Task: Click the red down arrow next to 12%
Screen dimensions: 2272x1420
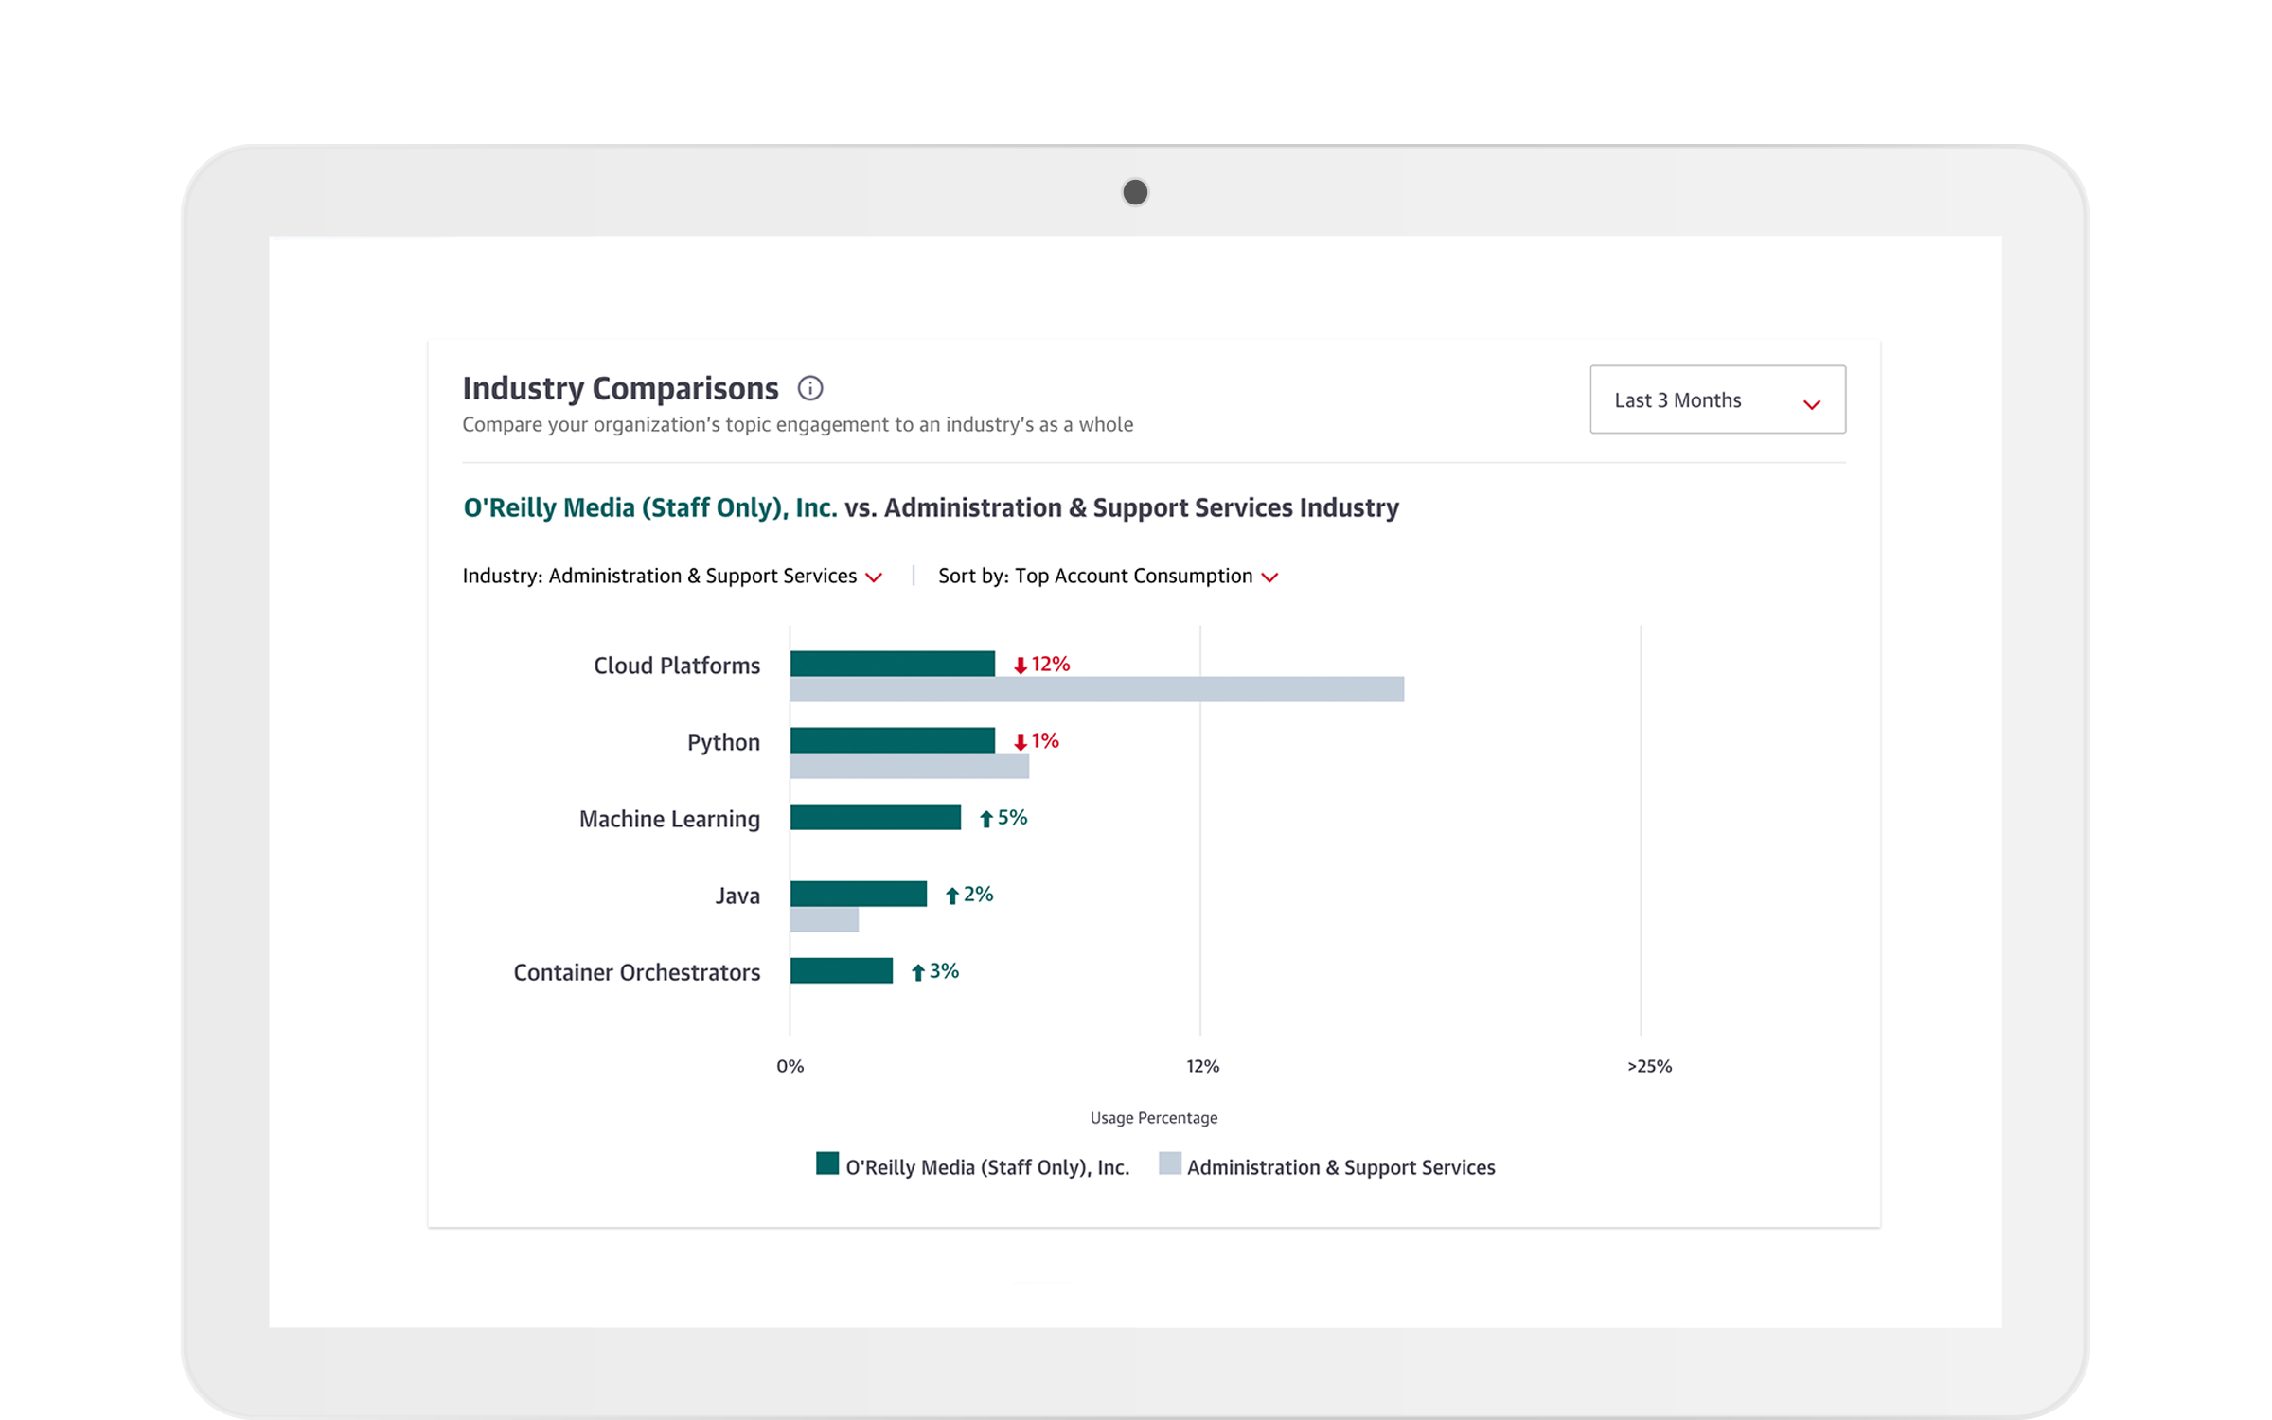Action: (x=1021, y=666)
